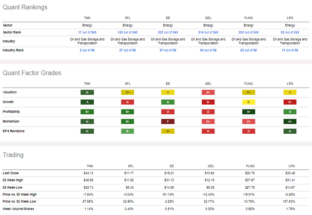Click EE Last Close value $15.21
Screen dimensions: 312x215
point(169,173)
